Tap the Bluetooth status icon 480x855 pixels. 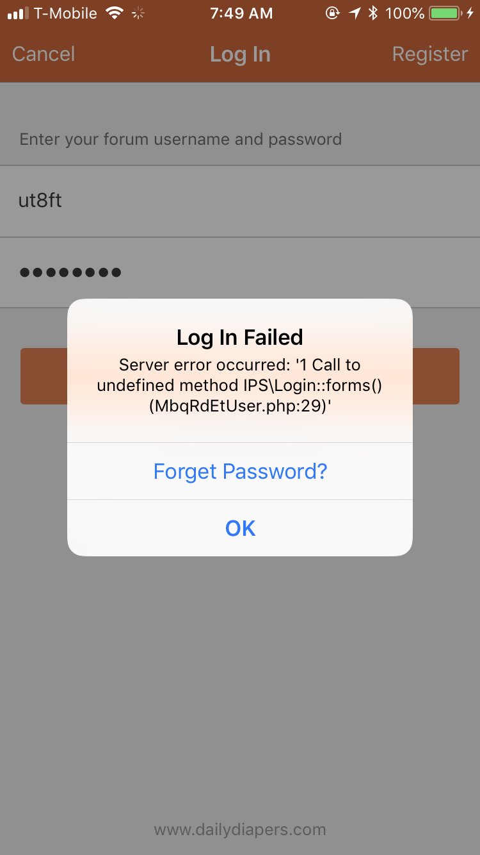(373, 13)
